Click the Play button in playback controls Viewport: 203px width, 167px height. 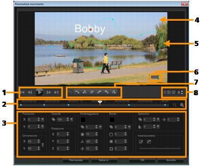40,92
